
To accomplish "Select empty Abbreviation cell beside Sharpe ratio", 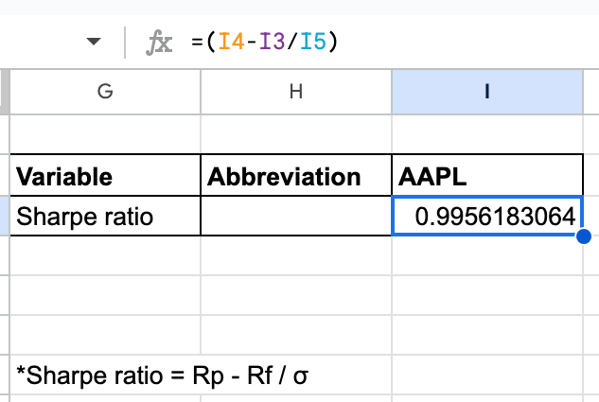I will click(296, 216).
